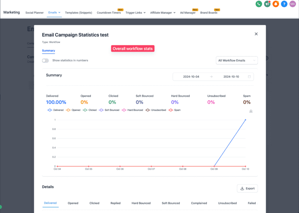Click the Oct 09 chart data point
The image size is (299, 213).
pos(214,166)
